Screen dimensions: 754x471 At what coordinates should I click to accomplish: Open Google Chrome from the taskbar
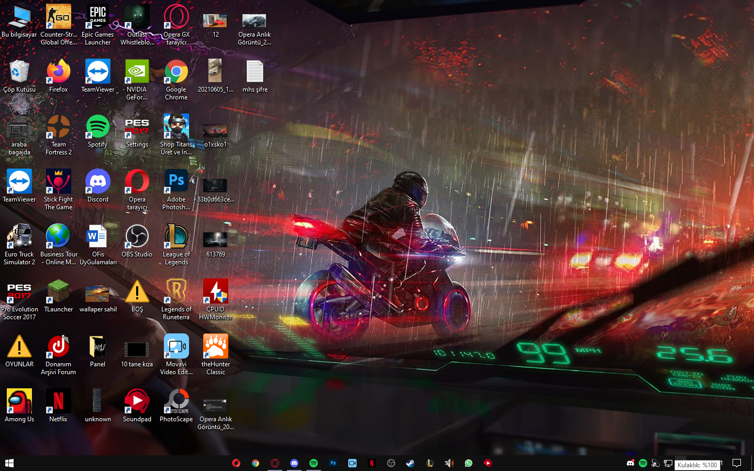coord(256,463)
